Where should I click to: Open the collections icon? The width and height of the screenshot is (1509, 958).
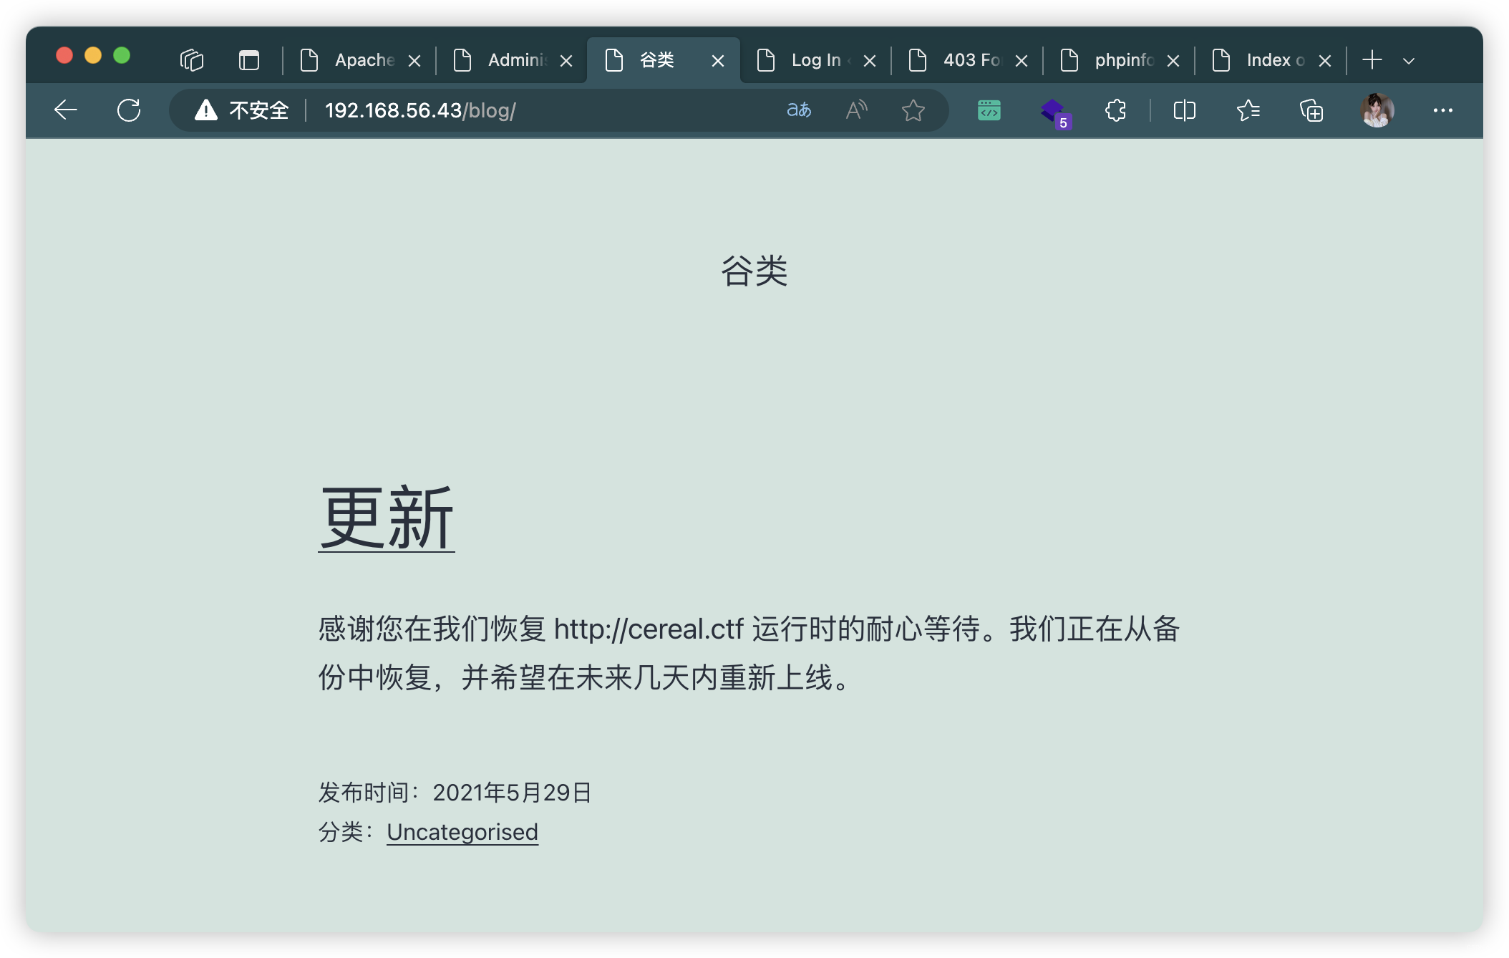1311,110
